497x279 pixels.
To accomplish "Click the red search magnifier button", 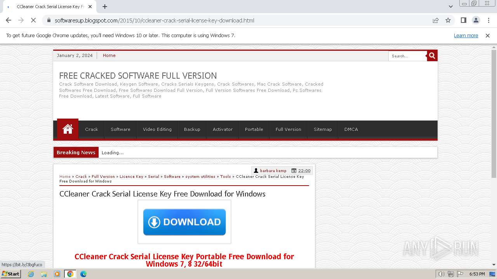I will (x=432, y=56).
